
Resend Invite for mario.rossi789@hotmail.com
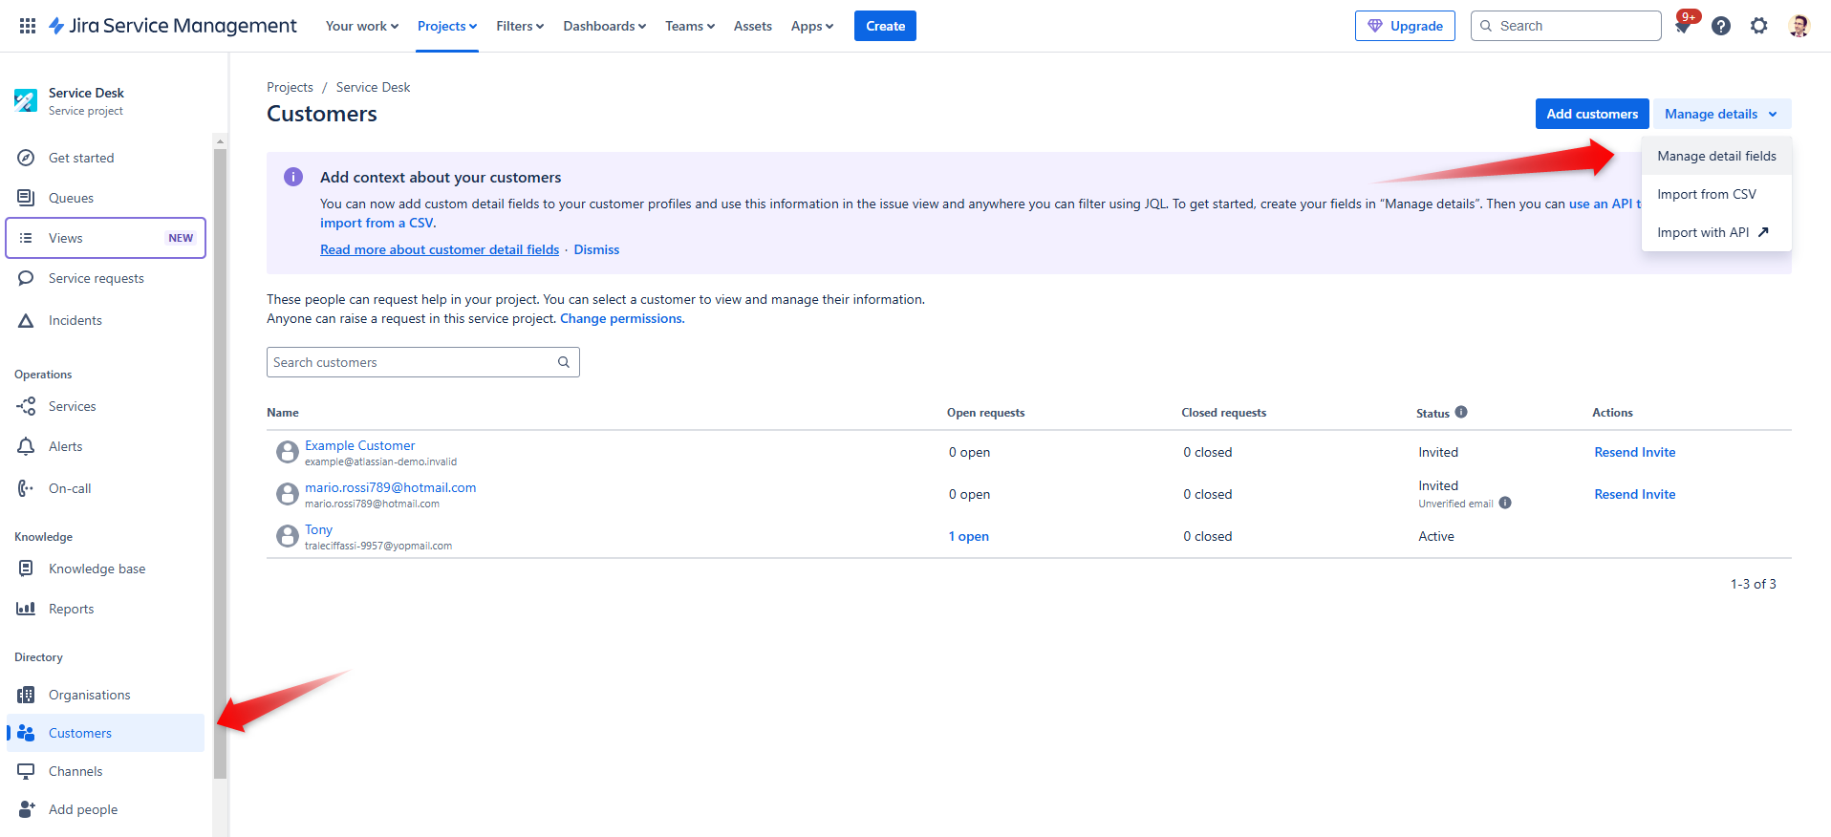tap(1635, 494)
